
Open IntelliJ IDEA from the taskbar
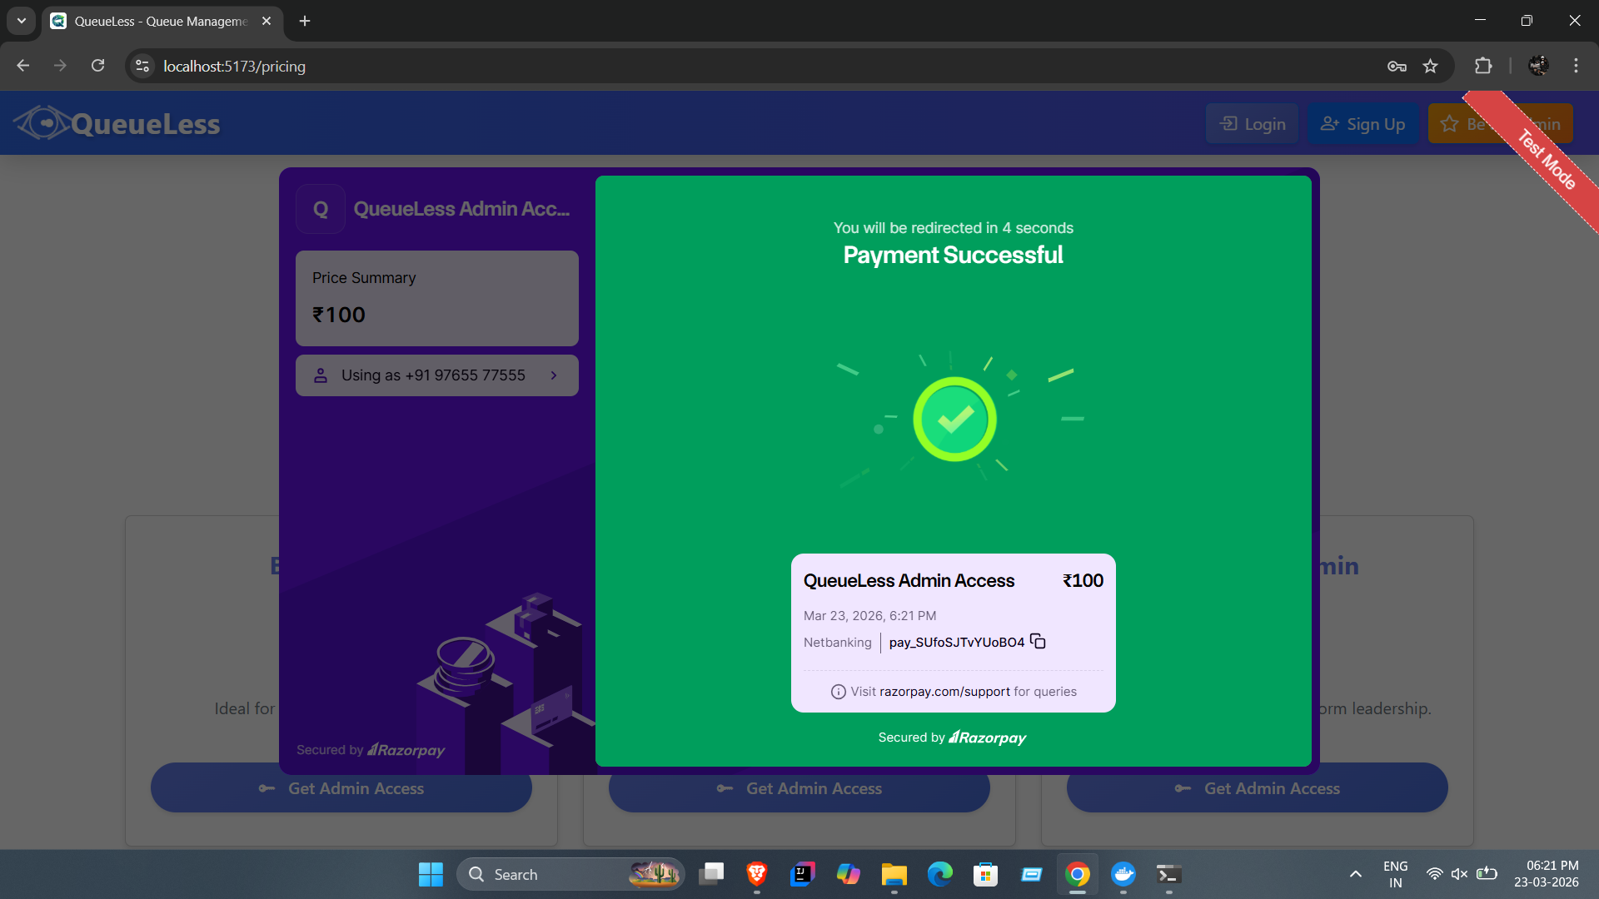click(x=802, y=874)
